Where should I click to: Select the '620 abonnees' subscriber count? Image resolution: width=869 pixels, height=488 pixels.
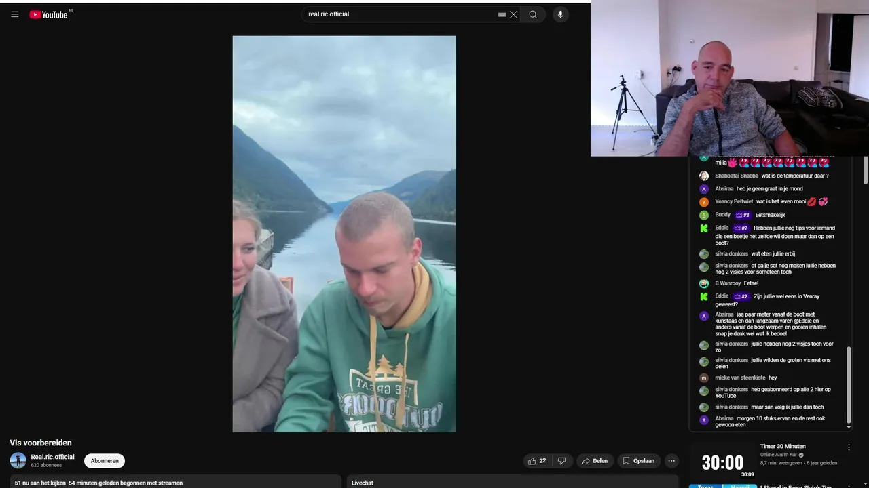coord(46,465)
